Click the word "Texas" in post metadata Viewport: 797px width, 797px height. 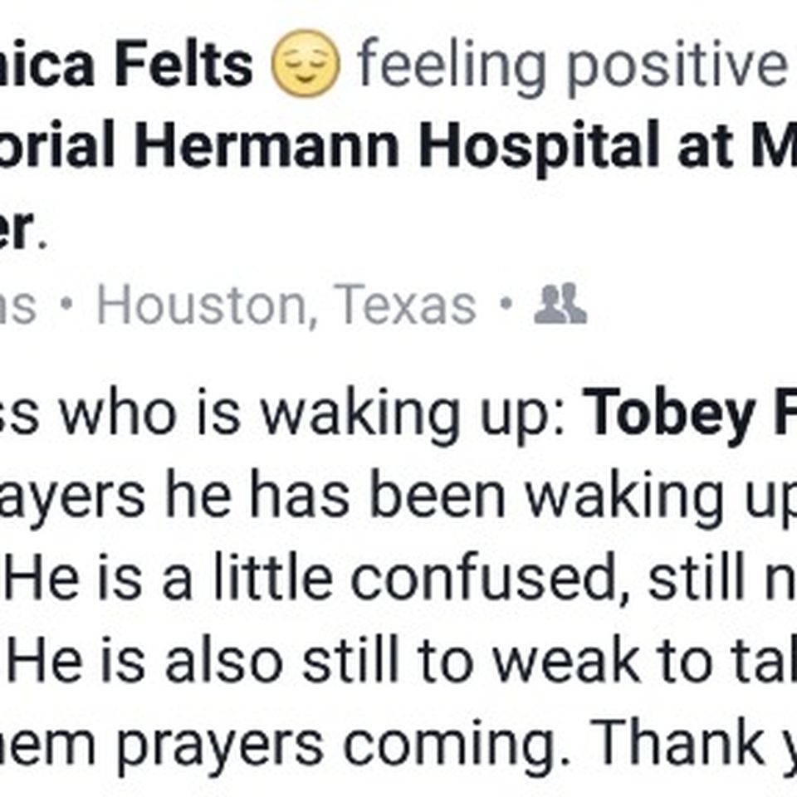405,305
